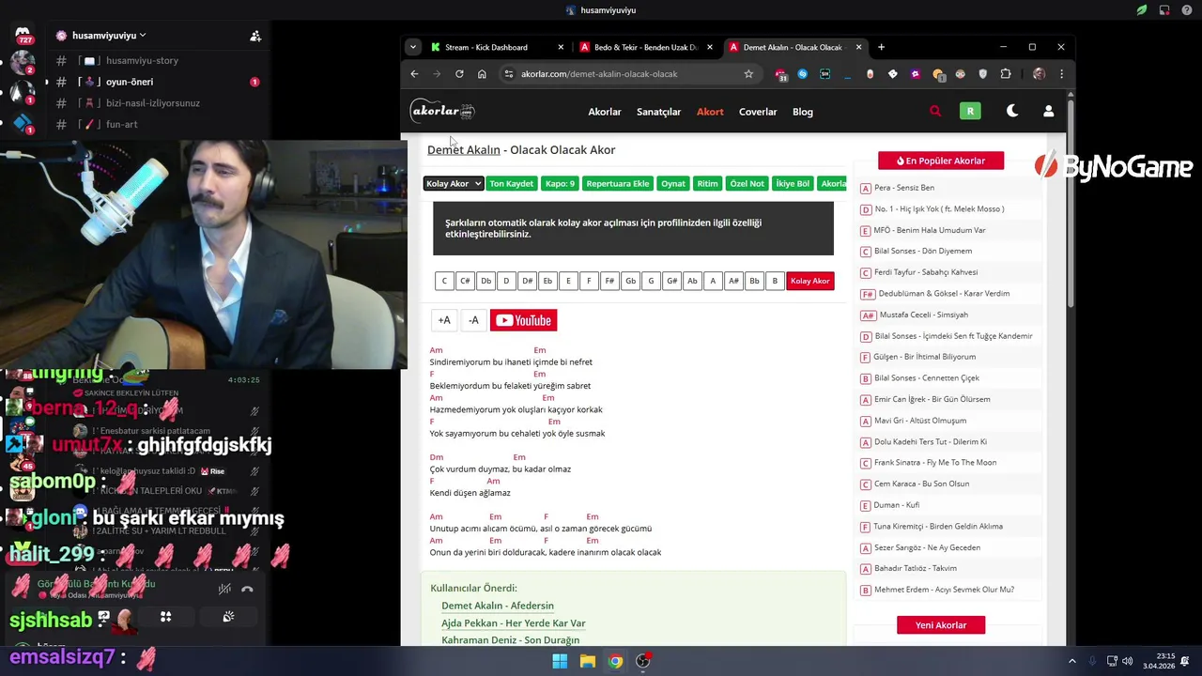Click the Kapo: 9 button
Image resolution: width=1202 pixels, height=676 pixels.
tap(560, 183)
